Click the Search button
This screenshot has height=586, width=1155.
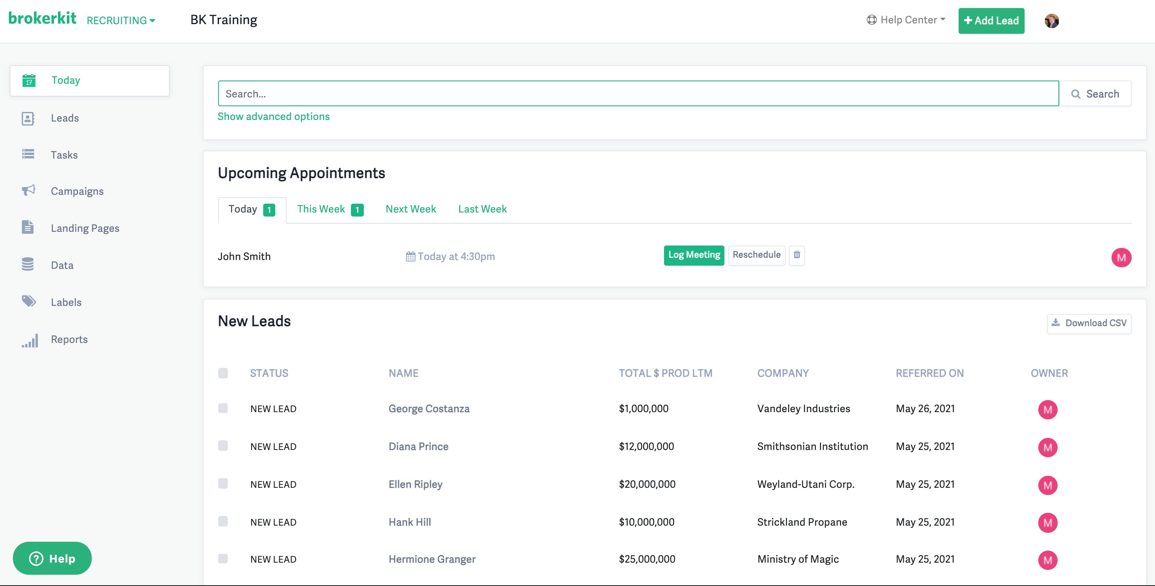click(1095, 94)
